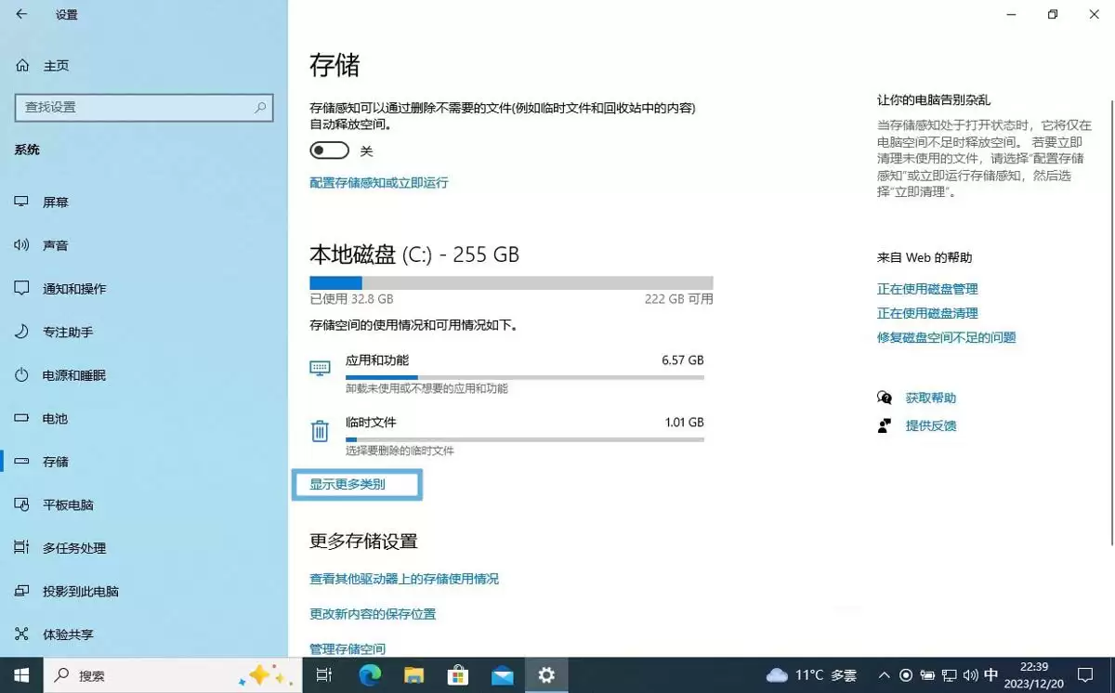Show hidden tray icons chevron
The width and height of the screenshot is (1115, 693).
coord(883,675)
